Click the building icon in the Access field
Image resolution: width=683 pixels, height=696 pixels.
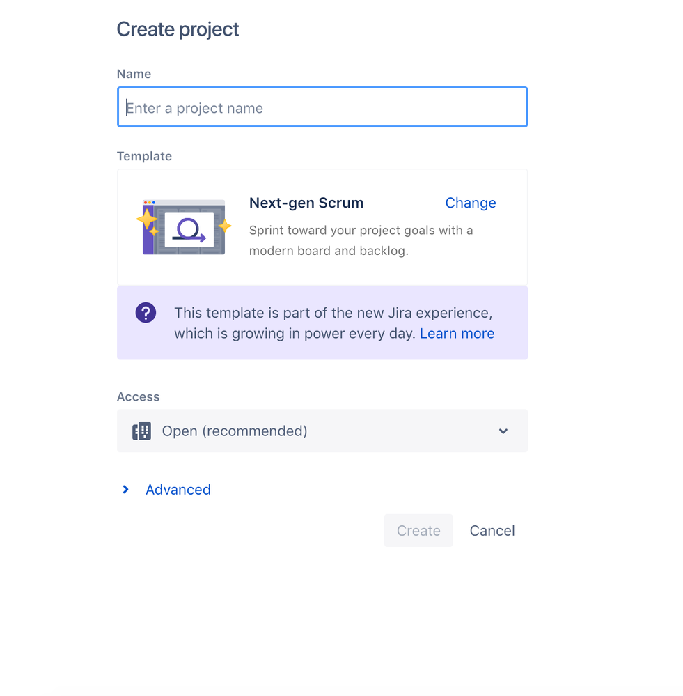141,431
